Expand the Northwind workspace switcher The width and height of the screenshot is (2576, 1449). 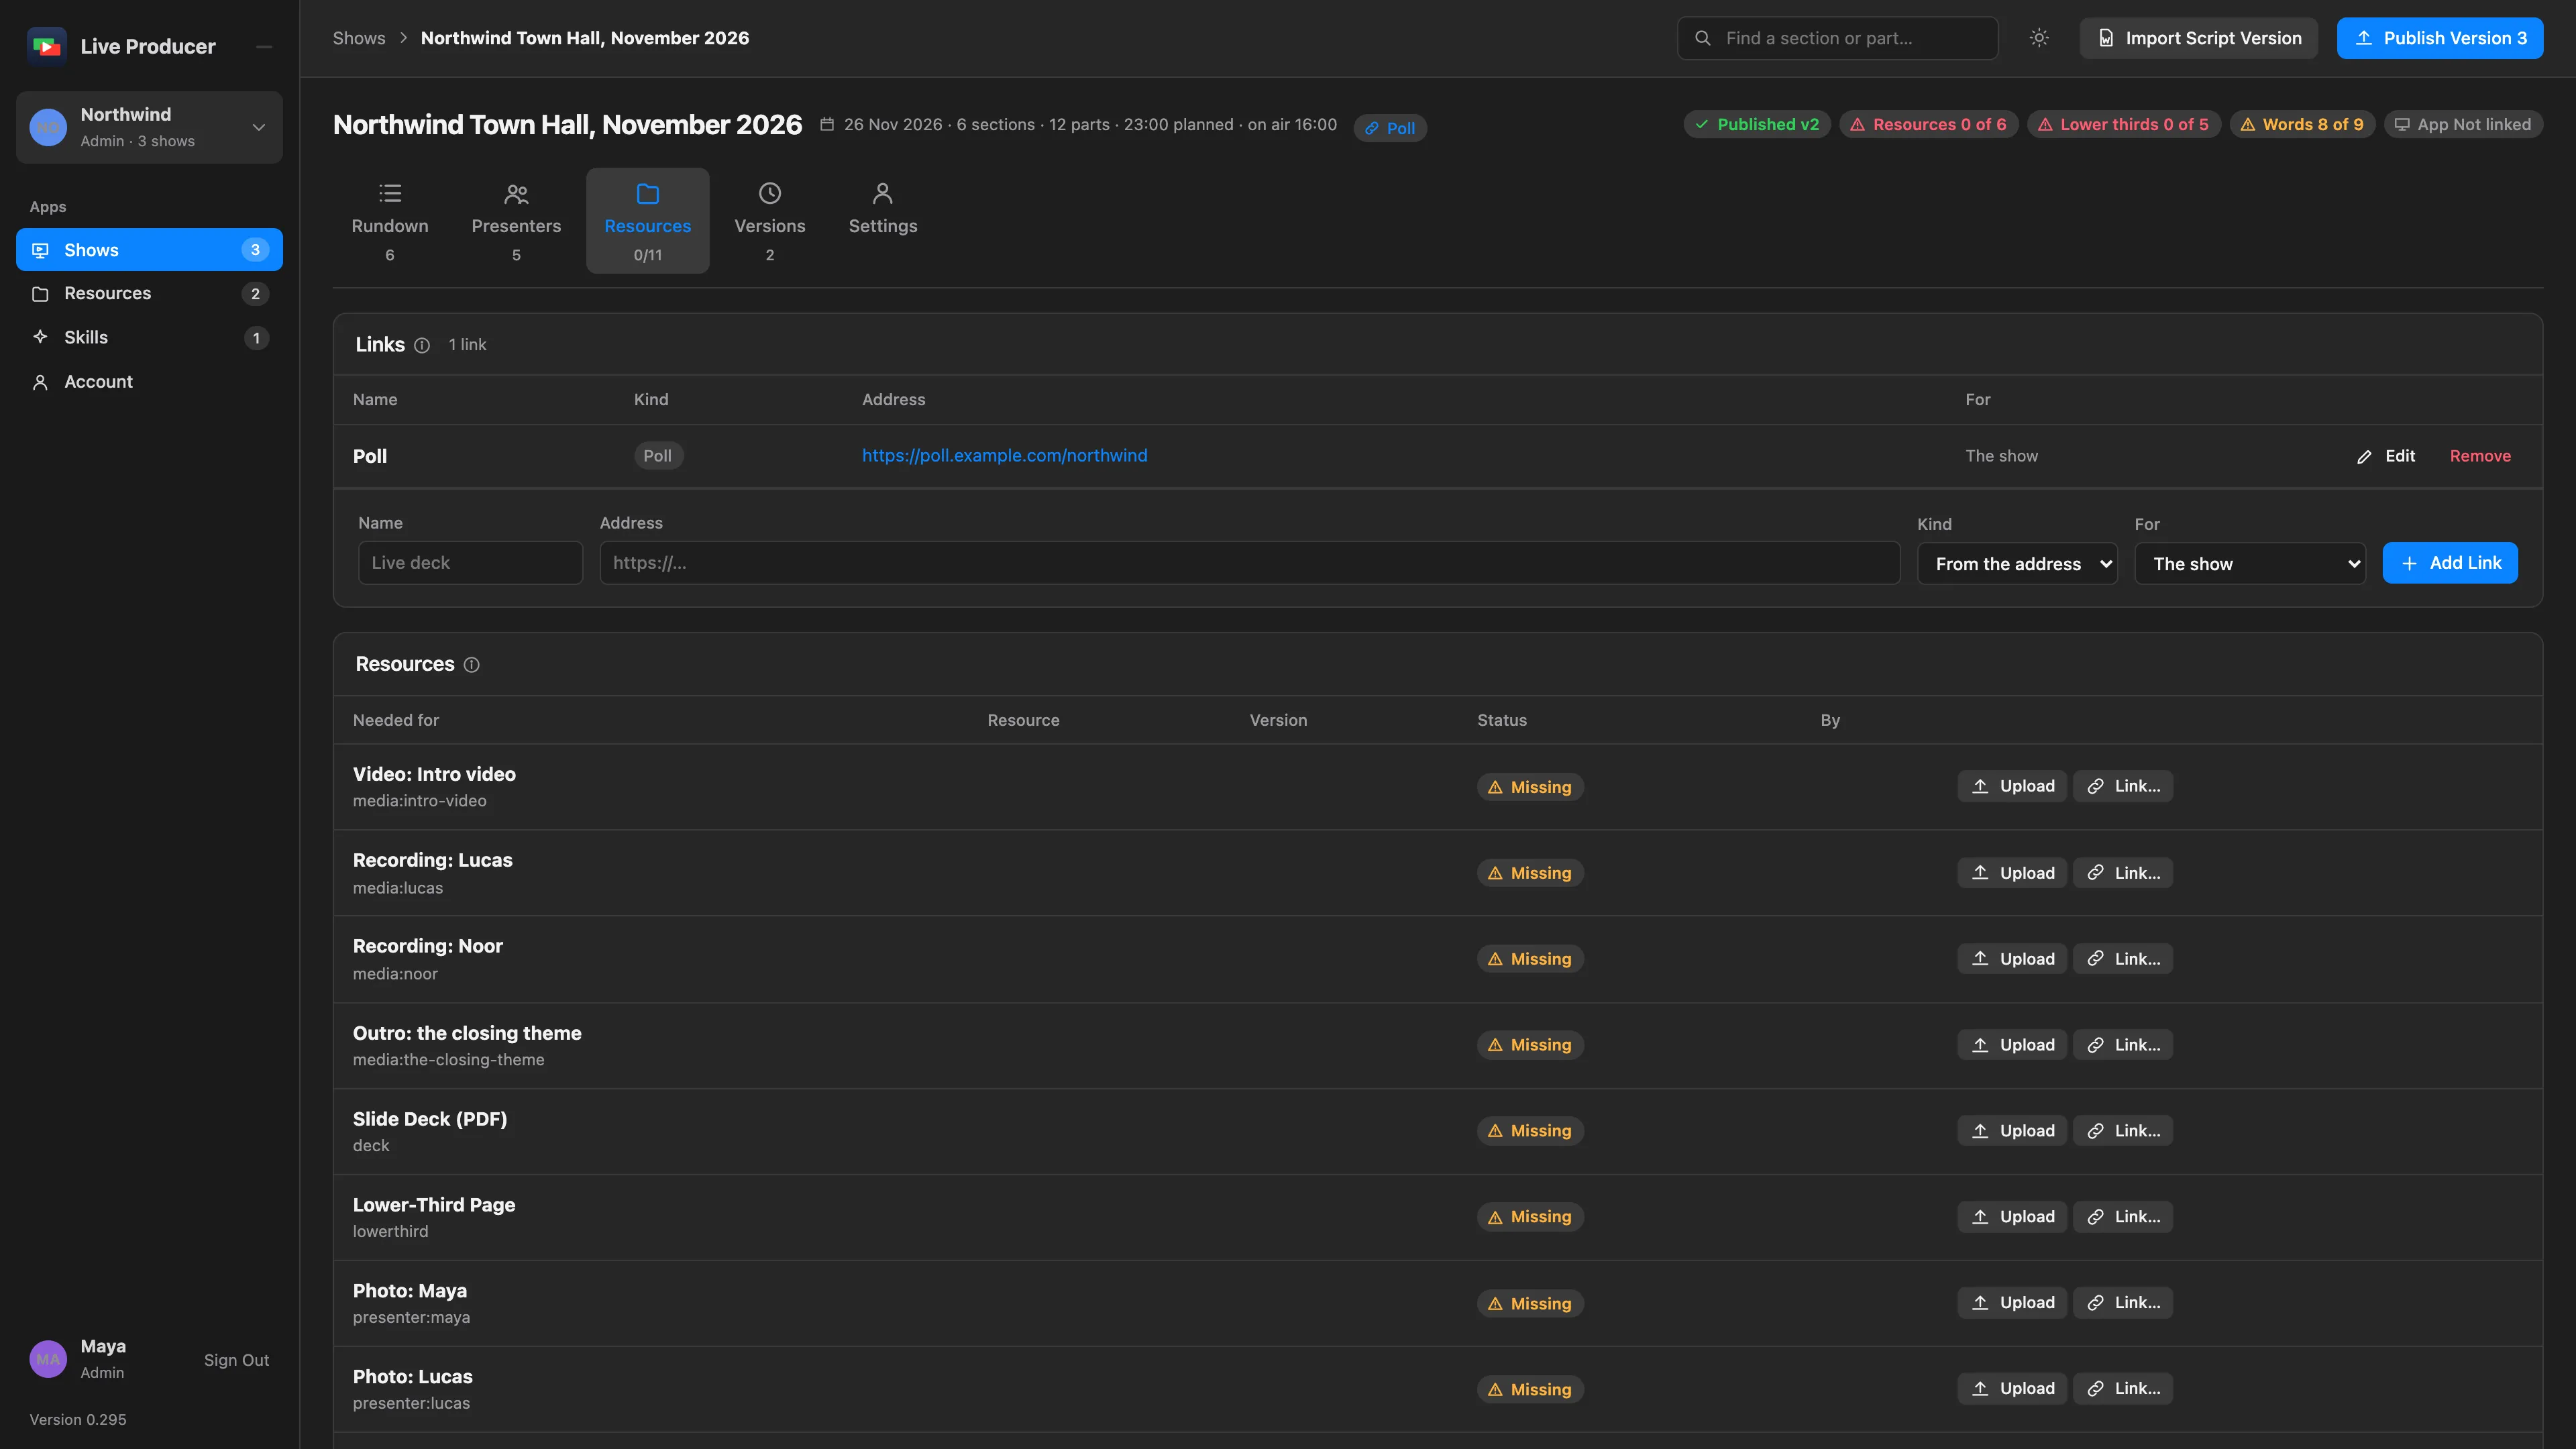click(149, 127)
